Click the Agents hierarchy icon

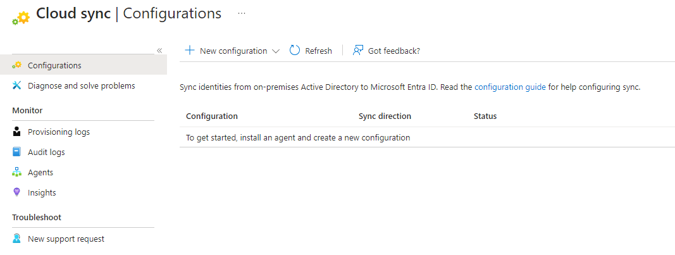pyautogui.click(x=17, y=173)
